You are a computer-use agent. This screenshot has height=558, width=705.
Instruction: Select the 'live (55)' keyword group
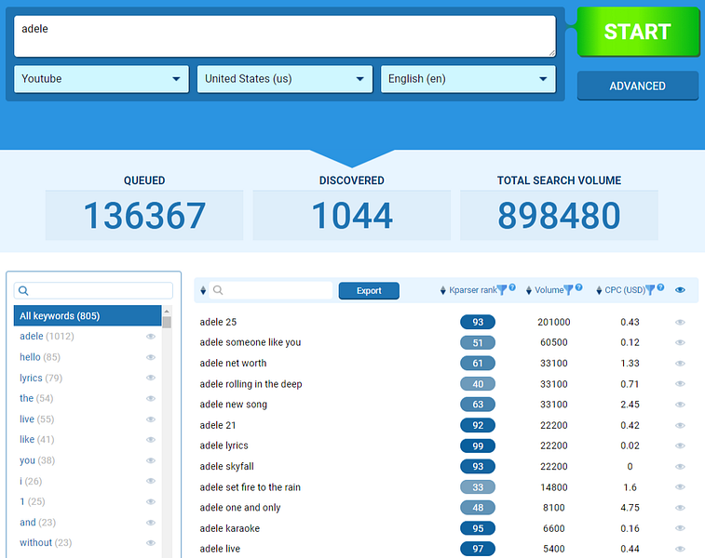pos(37,419)
